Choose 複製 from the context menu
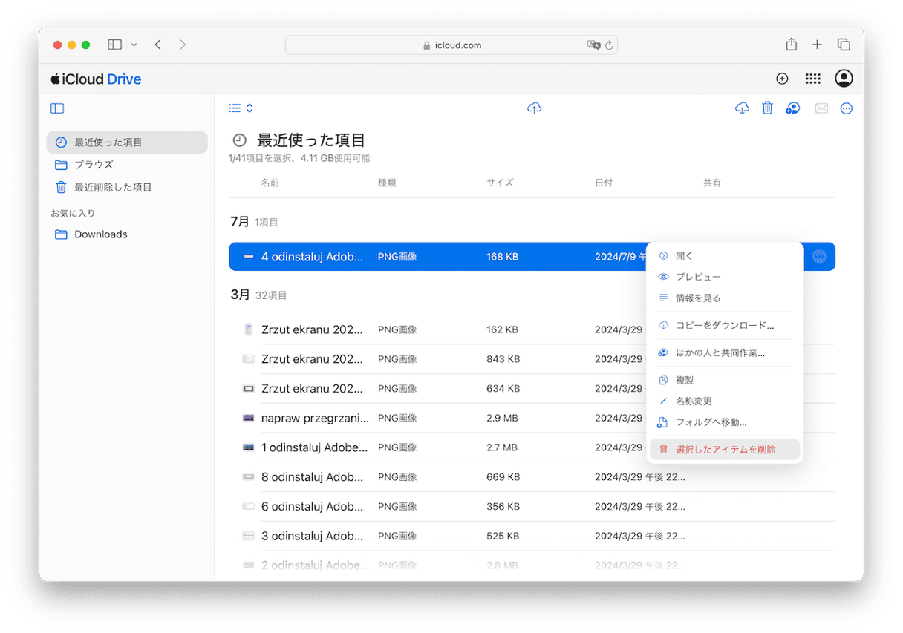 click(724, 380)
